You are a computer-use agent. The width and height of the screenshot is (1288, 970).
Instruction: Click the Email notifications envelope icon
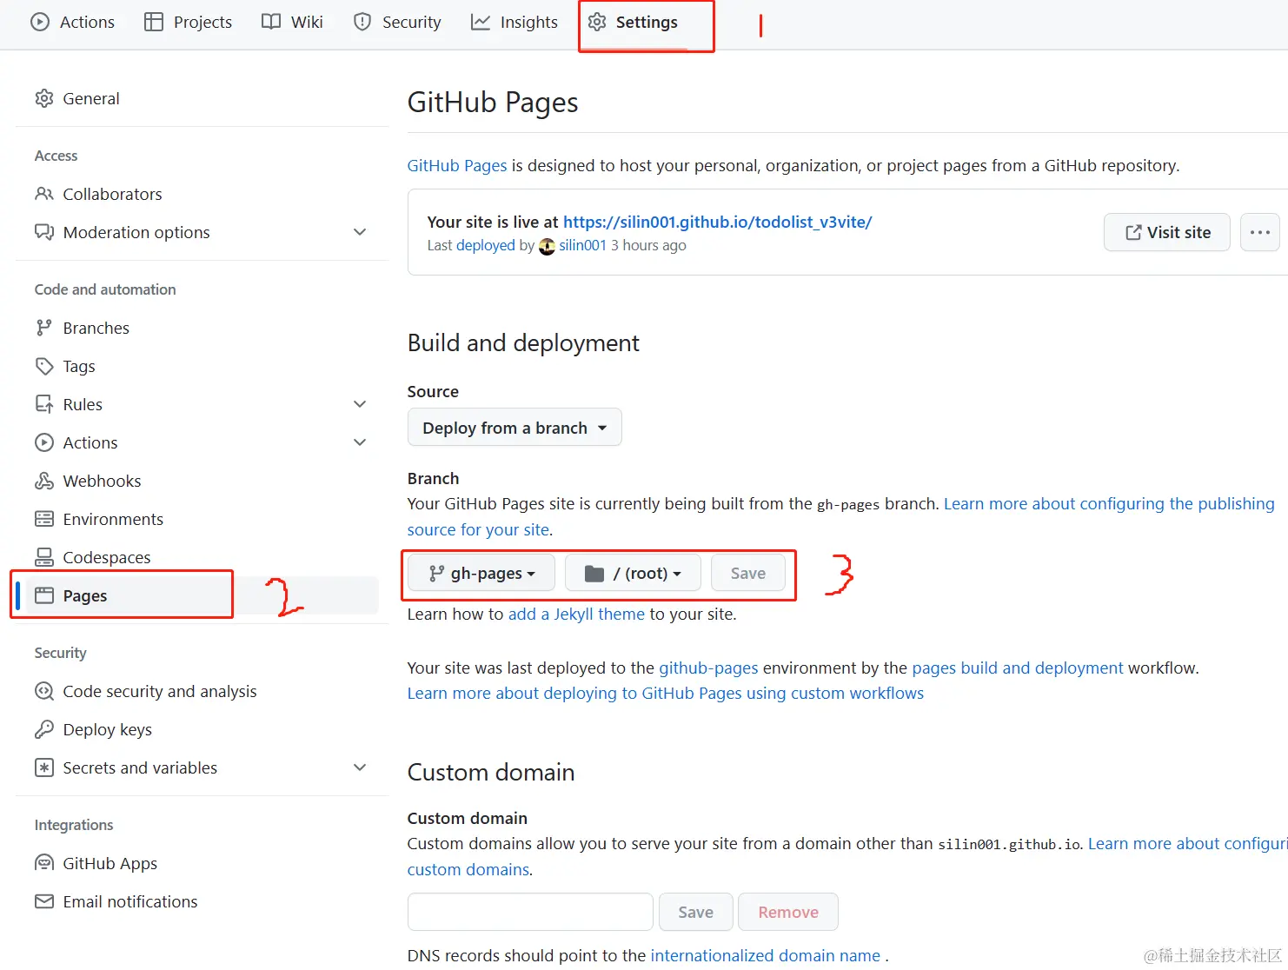pos(43,901)
